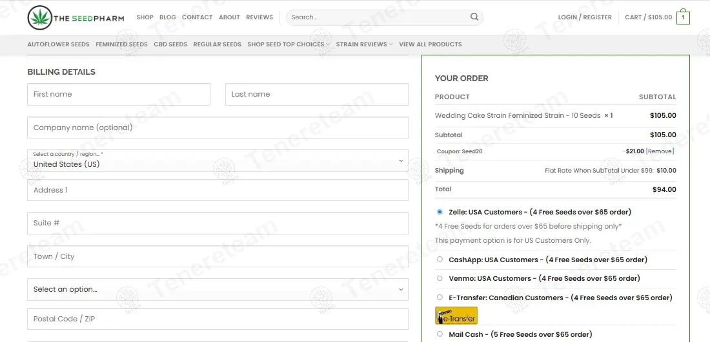This screenshot has height=342, width=710.
Task: Go to Feminized Seeds category
Action: [x=121, y=44]
